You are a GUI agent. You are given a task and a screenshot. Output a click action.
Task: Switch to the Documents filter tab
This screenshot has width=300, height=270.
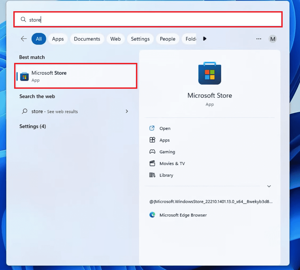click(87, 39)
